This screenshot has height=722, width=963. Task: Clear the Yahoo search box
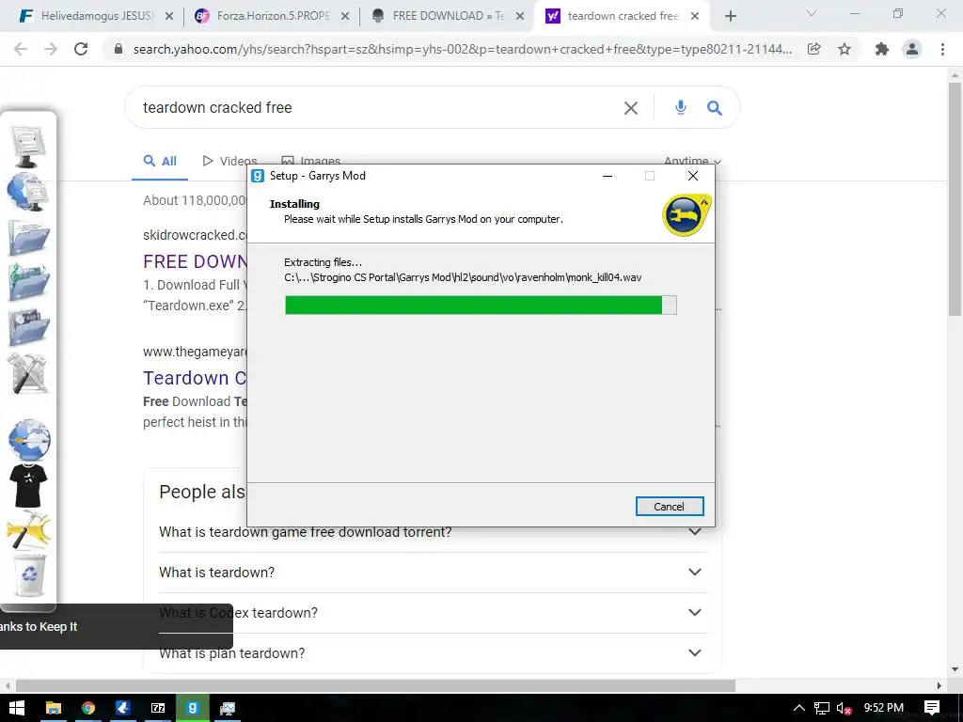(631, 108)
